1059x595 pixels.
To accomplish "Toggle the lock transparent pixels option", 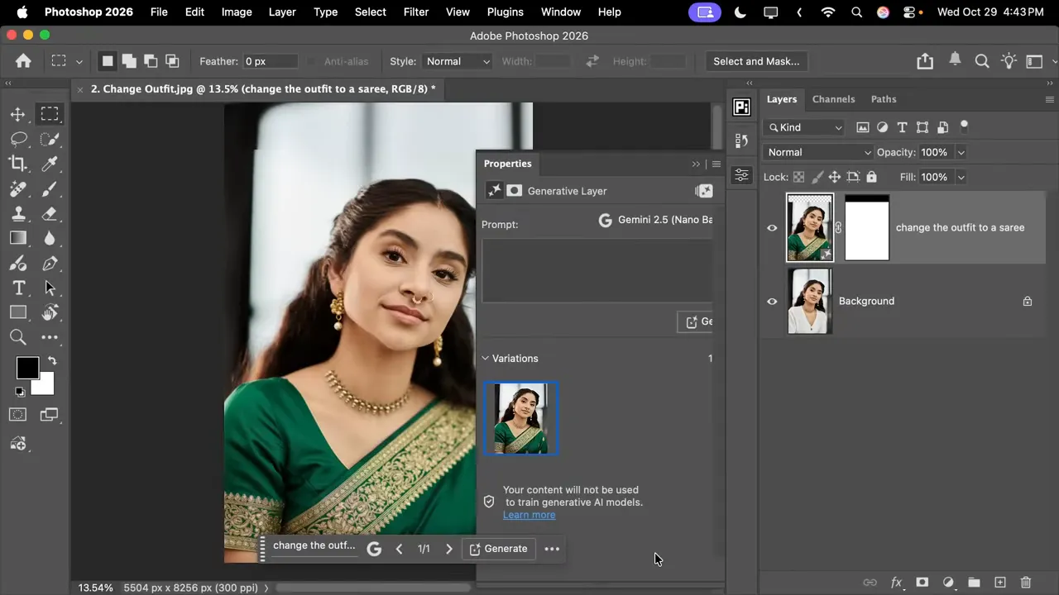I will click(798, 176).
